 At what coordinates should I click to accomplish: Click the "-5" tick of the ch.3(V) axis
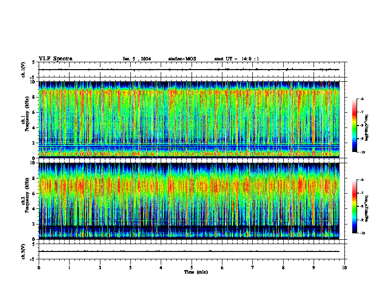tap(33, 259)
